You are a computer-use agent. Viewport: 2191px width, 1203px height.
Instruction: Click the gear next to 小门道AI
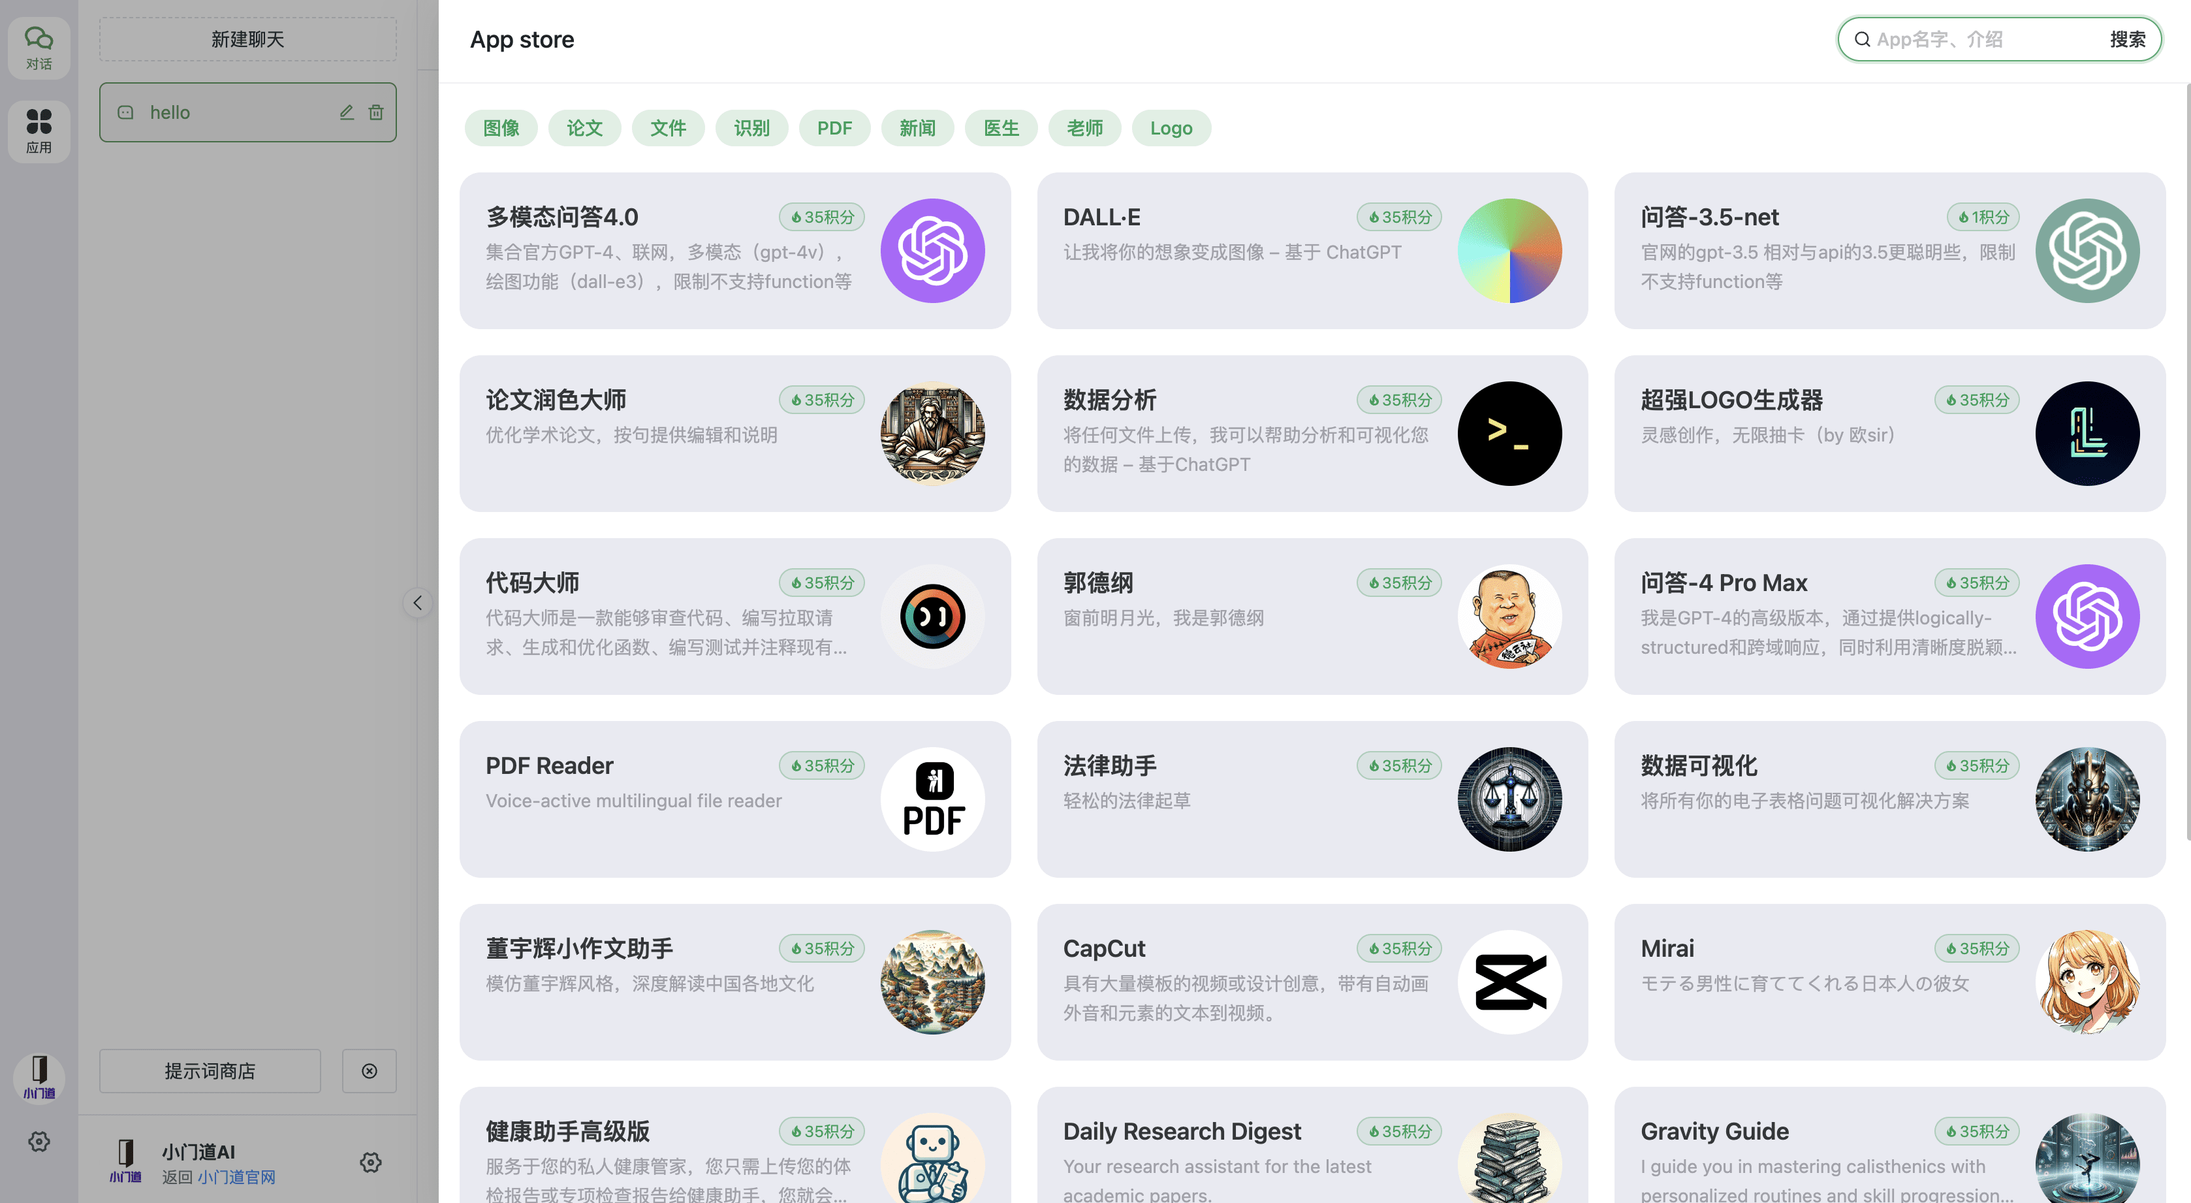click(x=370, y=1162)
